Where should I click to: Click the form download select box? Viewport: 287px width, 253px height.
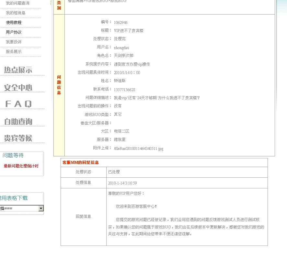(x=19, y=208)
